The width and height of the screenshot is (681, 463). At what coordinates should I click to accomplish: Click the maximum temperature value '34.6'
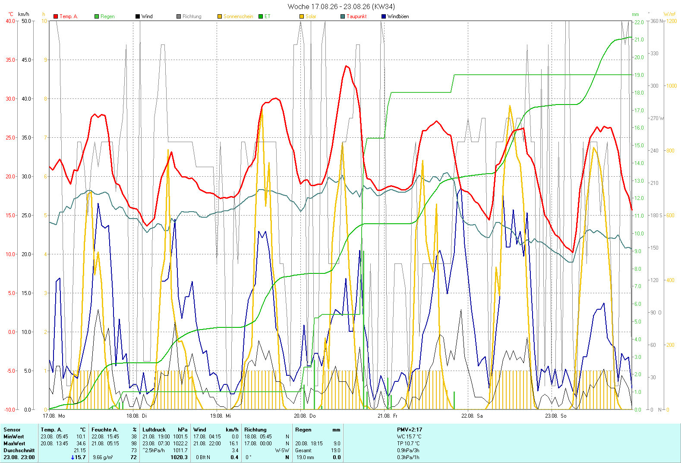click(x=81, y=444)
